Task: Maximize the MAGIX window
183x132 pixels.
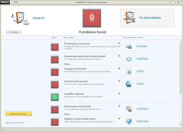Action: click(178, 2)
